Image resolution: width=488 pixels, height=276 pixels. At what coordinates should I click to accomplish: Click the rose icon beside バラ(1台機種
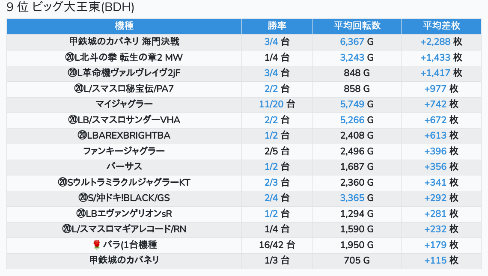[96, 245]
